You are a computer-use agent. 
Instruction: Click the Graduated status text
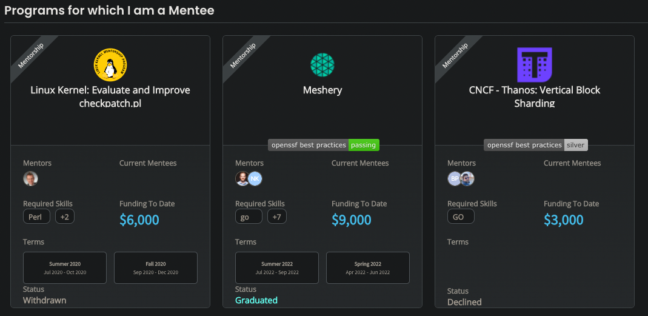click(x=256, y=300)
